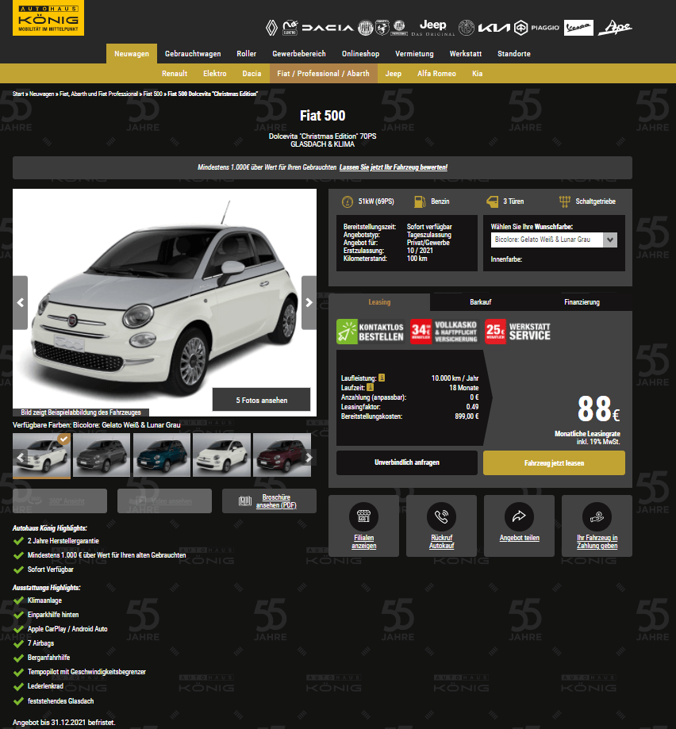Select Renault in the brand submenu
Image resolution: width=676 pixels, height=729 pixels.
tap(175, 74)
